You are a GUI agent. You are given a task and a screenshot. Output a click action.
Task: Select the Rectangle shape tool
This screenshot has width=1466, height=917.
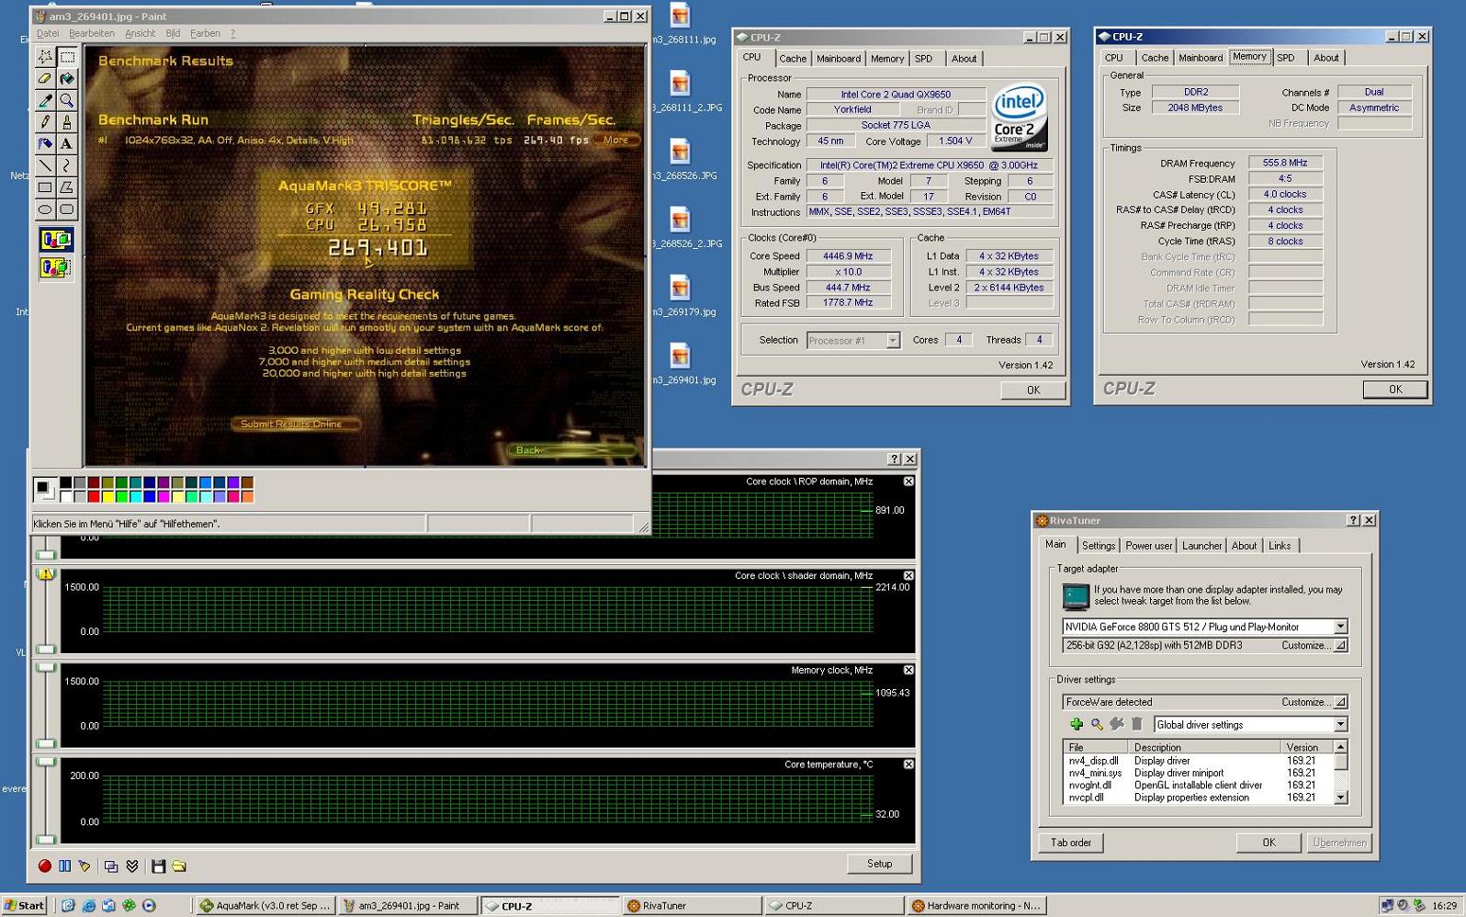[x=45, y=187]
